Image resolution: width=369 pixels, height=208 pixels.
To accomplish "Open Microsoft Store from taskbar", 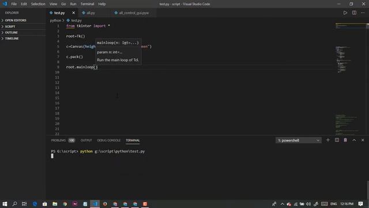I will (45, 204).
